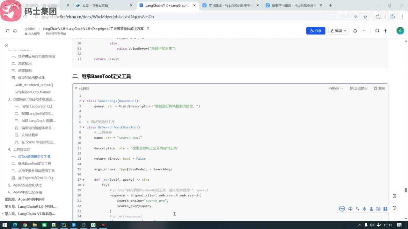Open Google Chrome from the taskbar
This screenshot has width=408, height=229.
[25, 225]
